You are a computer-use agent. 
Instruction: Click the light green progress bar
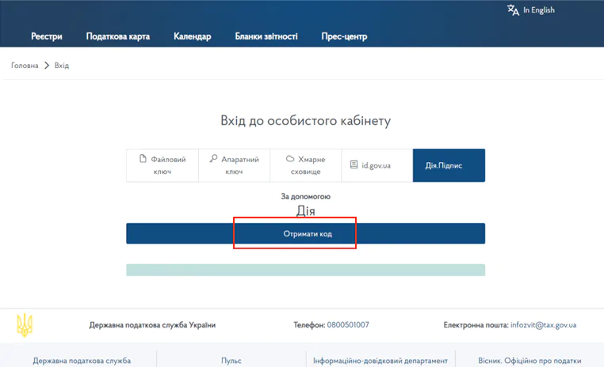(x=305, y=271)
